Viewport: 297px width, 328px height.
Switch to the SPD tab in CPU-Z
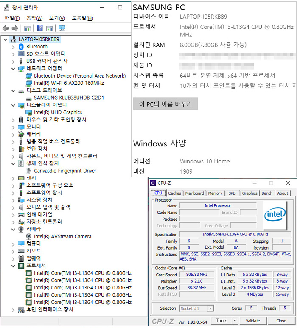click(x=232, y=193)
